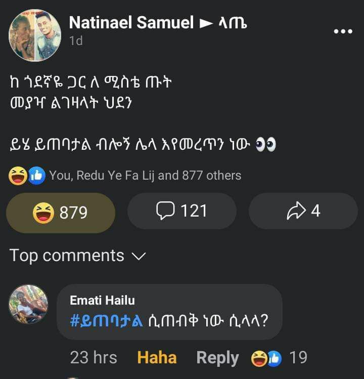Image resolution: width=364 pixels, height=379 pixels.
Task: Open the group name after the arrow
Action: click(x=233, y=23)
